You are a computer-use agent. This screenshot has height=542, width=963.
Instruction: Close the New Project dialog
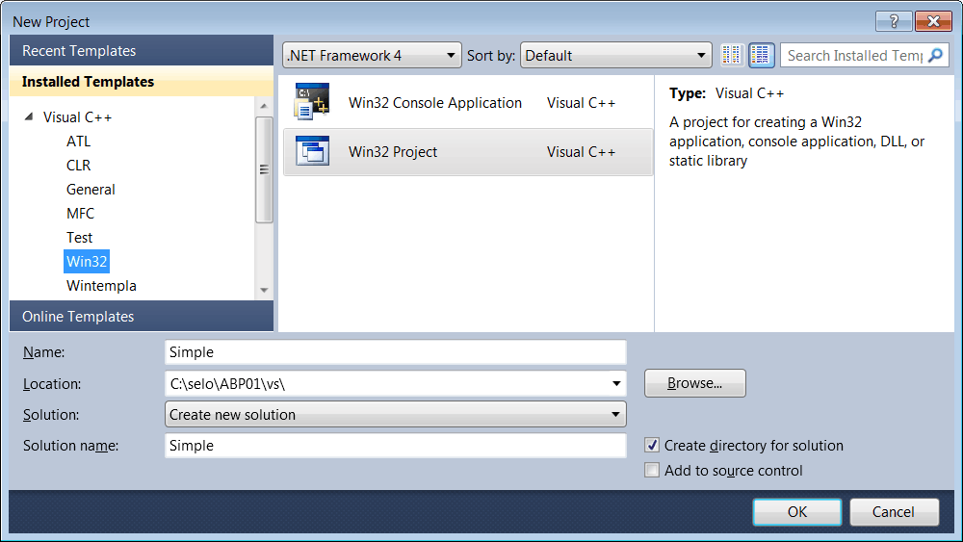coord(933,21)
